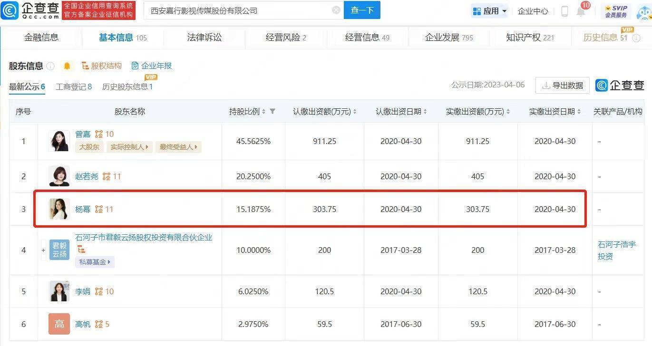Click the SVIP 会员服务 badge
Screen dimensions: 652x346
point(616,11)
